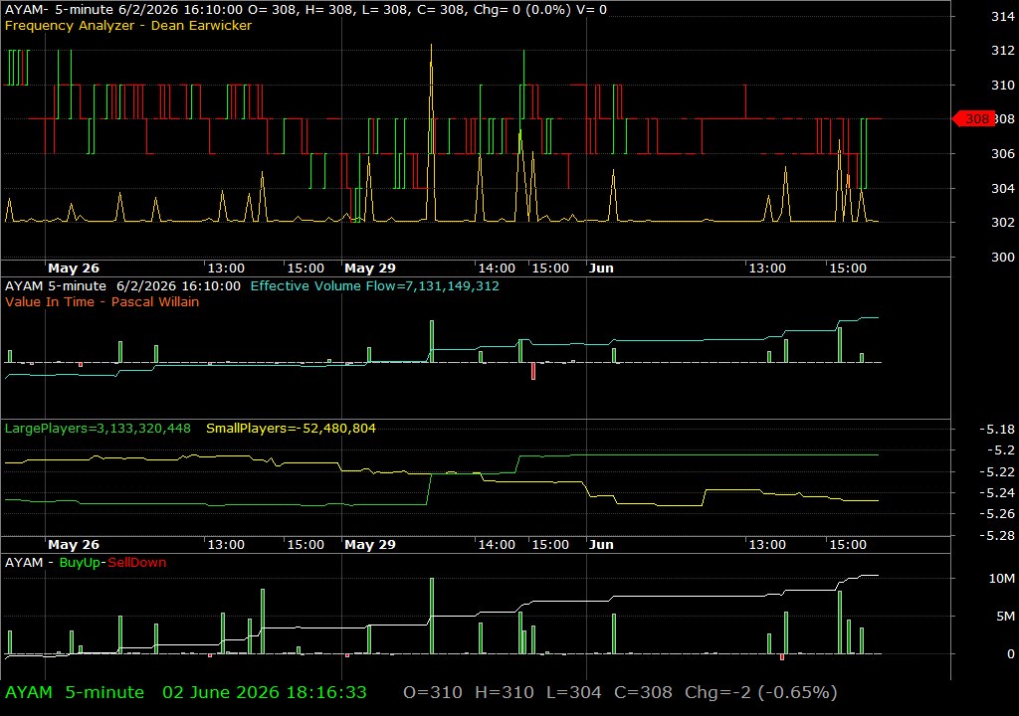Click price level 306 on the scale
The height and width of the screenshot is (716, 1019).
1002,153
